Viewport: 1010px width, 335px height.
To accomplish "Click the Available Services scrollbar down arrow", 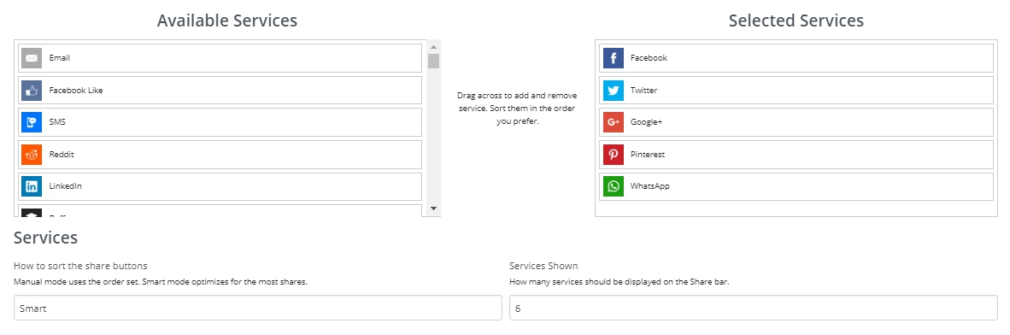I will (433, 208).
